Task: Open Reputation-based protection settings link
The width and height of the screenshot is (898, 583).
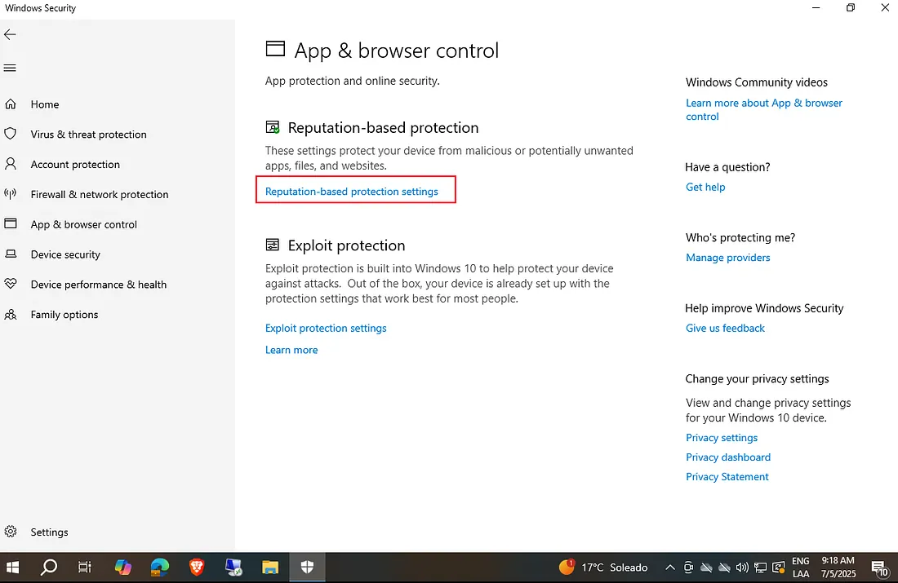Action: click(352, 191)
